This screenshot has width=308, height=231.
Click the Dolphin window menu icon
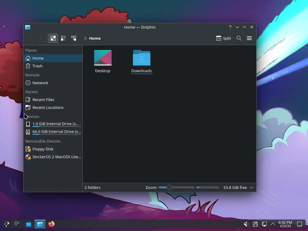tap(28, 27)
